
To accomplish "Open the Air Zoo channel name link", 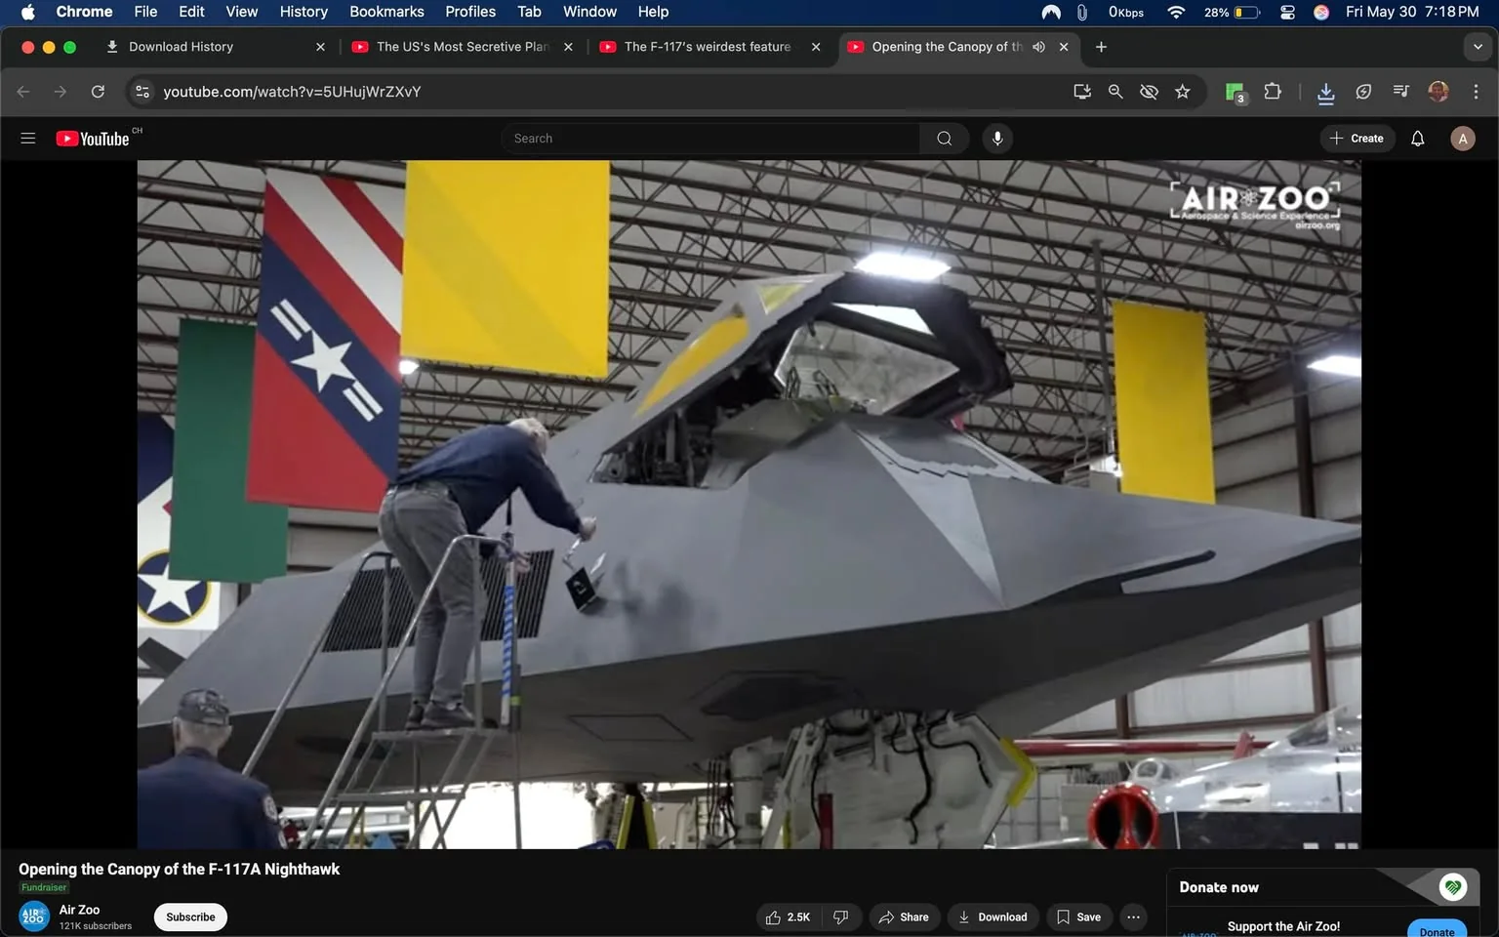I will [79, 910].
